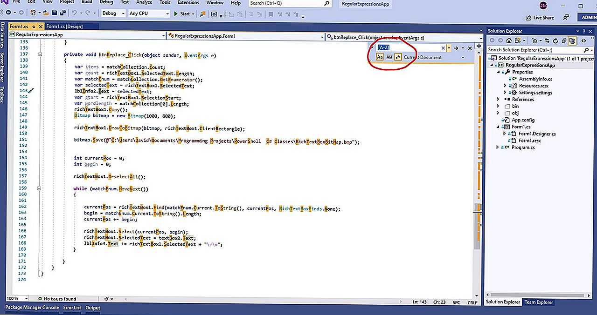Collapse all items in Solution Explorer
Viewport: 597px width, 315px height.
tap(564, 41)
